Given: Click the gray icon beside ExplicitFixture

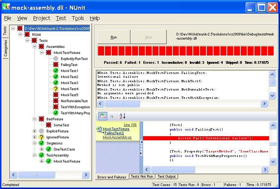Looking at the screenshot, I should (x=42, y=131).
